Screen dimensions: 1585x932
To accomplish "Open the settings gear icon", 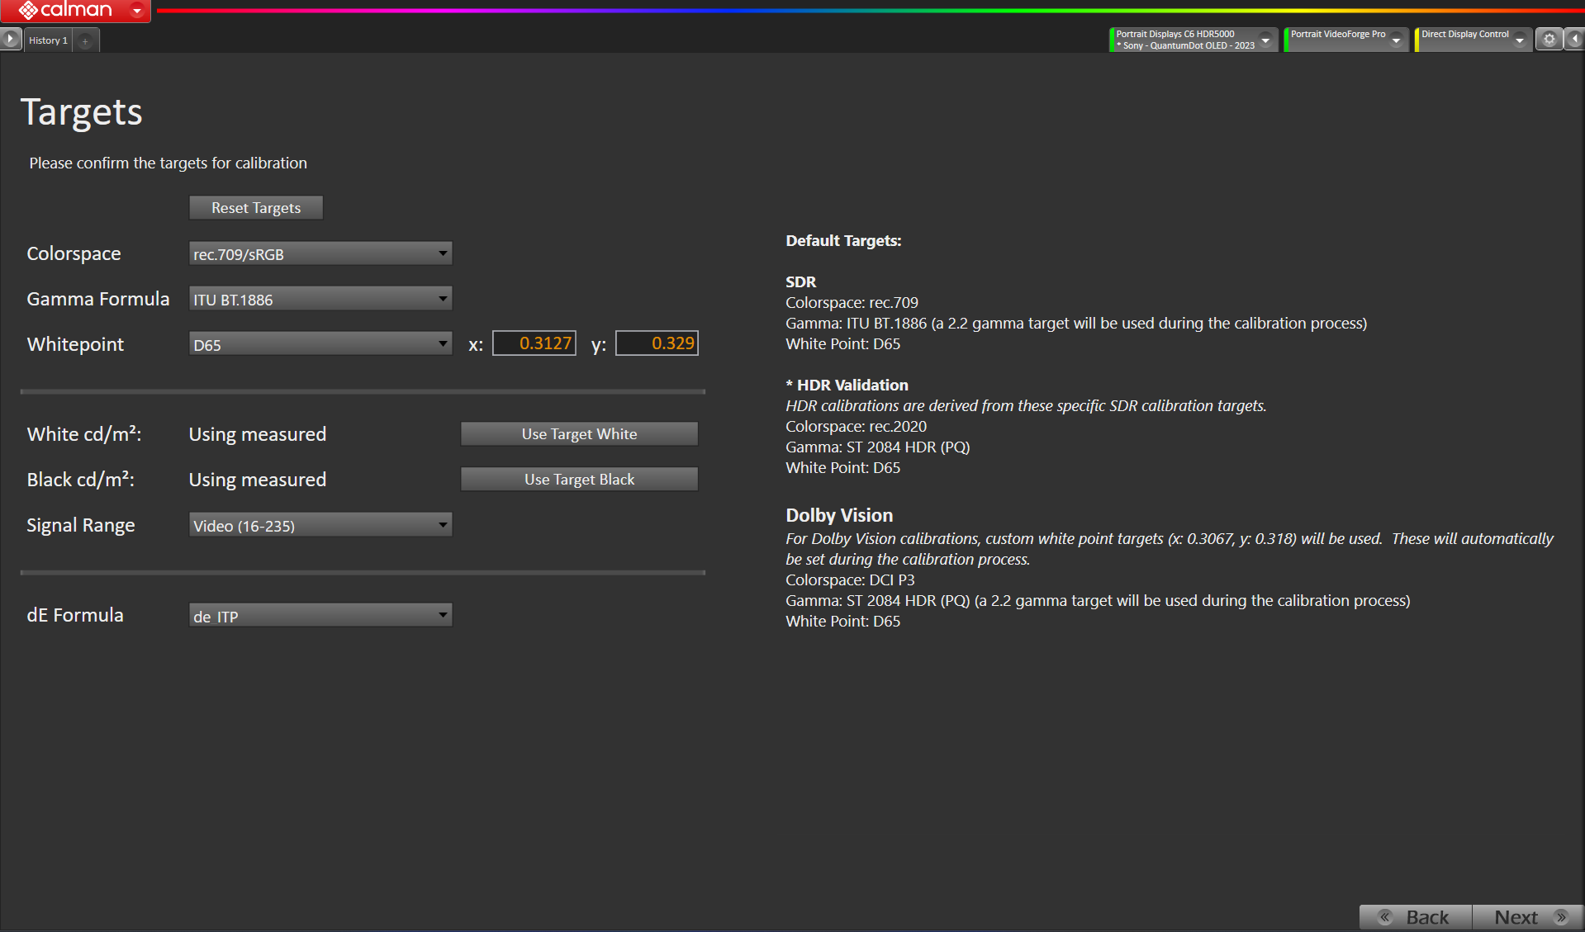I will point(1549,39).
